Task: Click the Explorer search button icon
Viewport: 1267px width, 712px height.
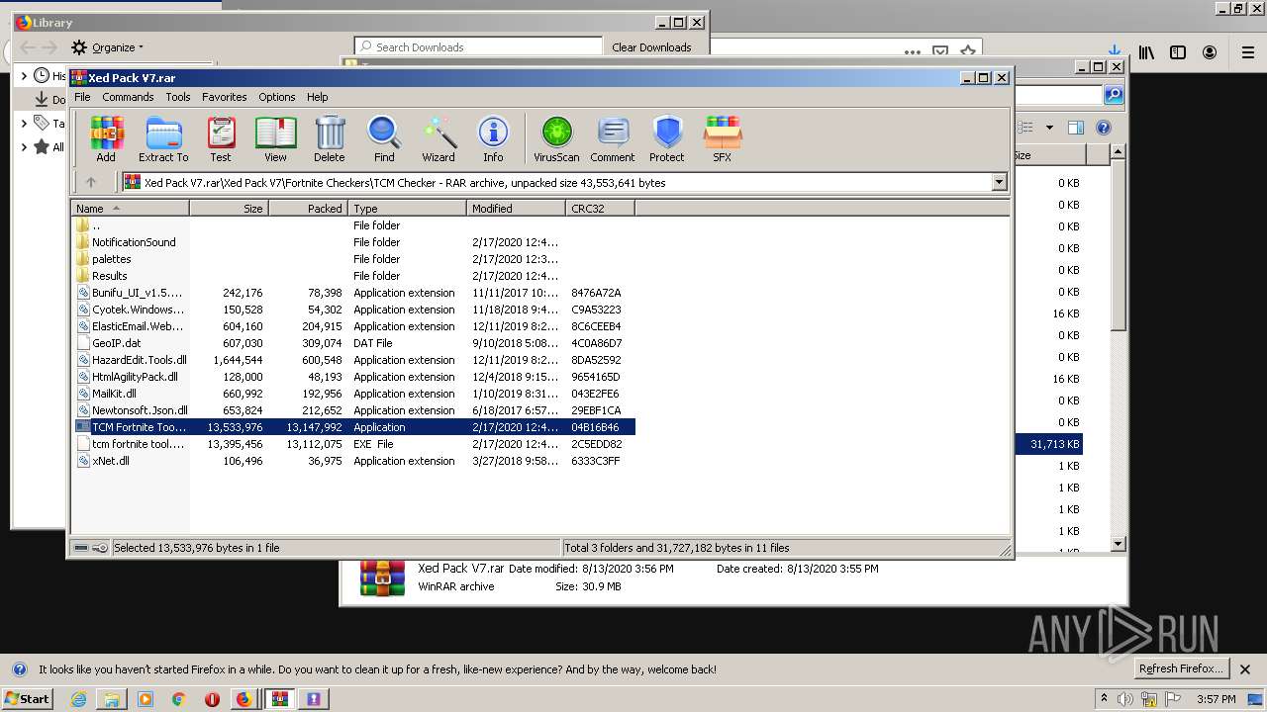Action: click(1114, 95)
